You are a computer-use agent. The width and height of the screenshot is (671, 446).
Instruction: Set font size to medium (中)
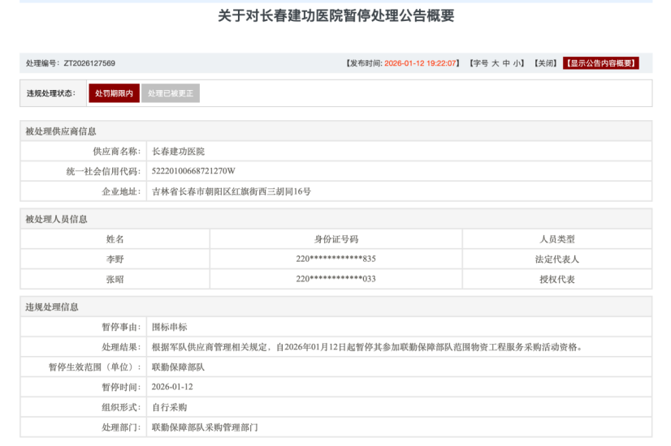click(506, 63)
